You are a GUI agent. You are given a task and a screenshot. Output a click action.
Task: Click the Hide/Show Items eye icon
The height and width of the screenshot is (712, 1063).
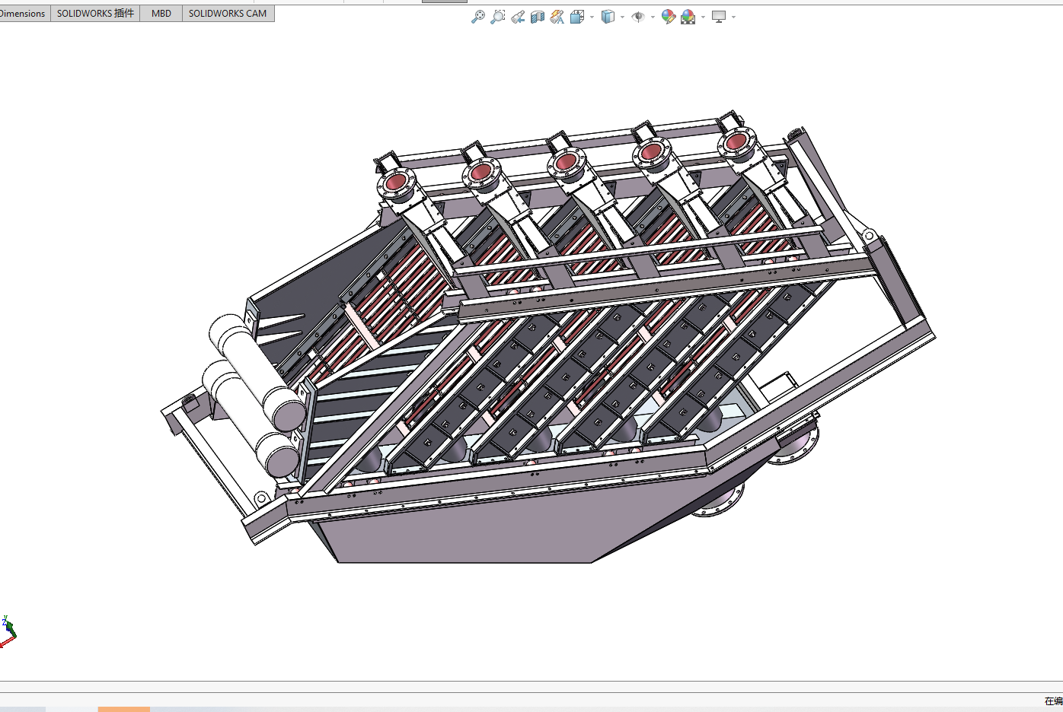pos(638,17)
